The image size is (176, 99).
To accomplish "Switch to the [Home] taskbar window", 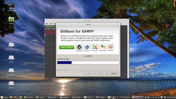I will click(x=40, y=97).
